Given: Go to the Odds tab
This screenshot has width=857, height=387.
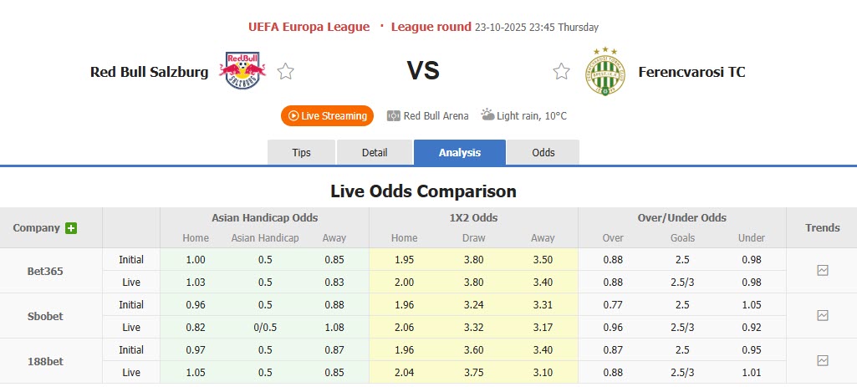Looking at the screenshot, I should [x=543, y=153].
